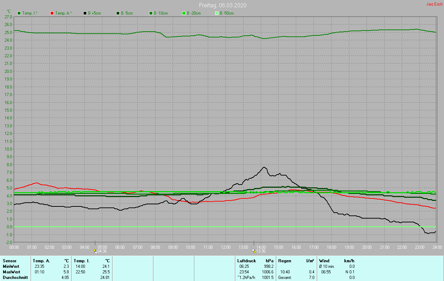This screenshot has height=281, width=444.
Task: Click the 12:00 time axis label
Action: pyautogui.click(x=225, y=247)
